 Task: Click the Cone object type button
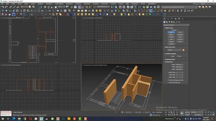pos(180,32)
